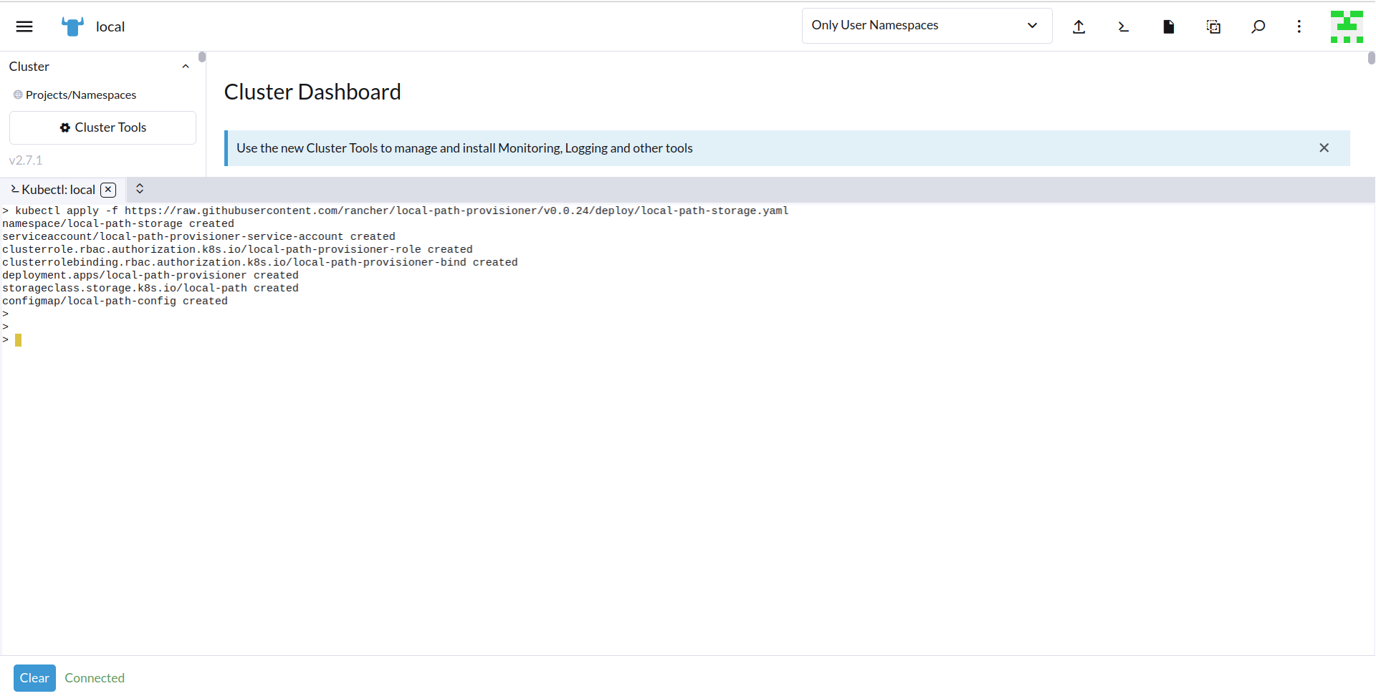Open the three-dot more options menu

point(1299,26)
